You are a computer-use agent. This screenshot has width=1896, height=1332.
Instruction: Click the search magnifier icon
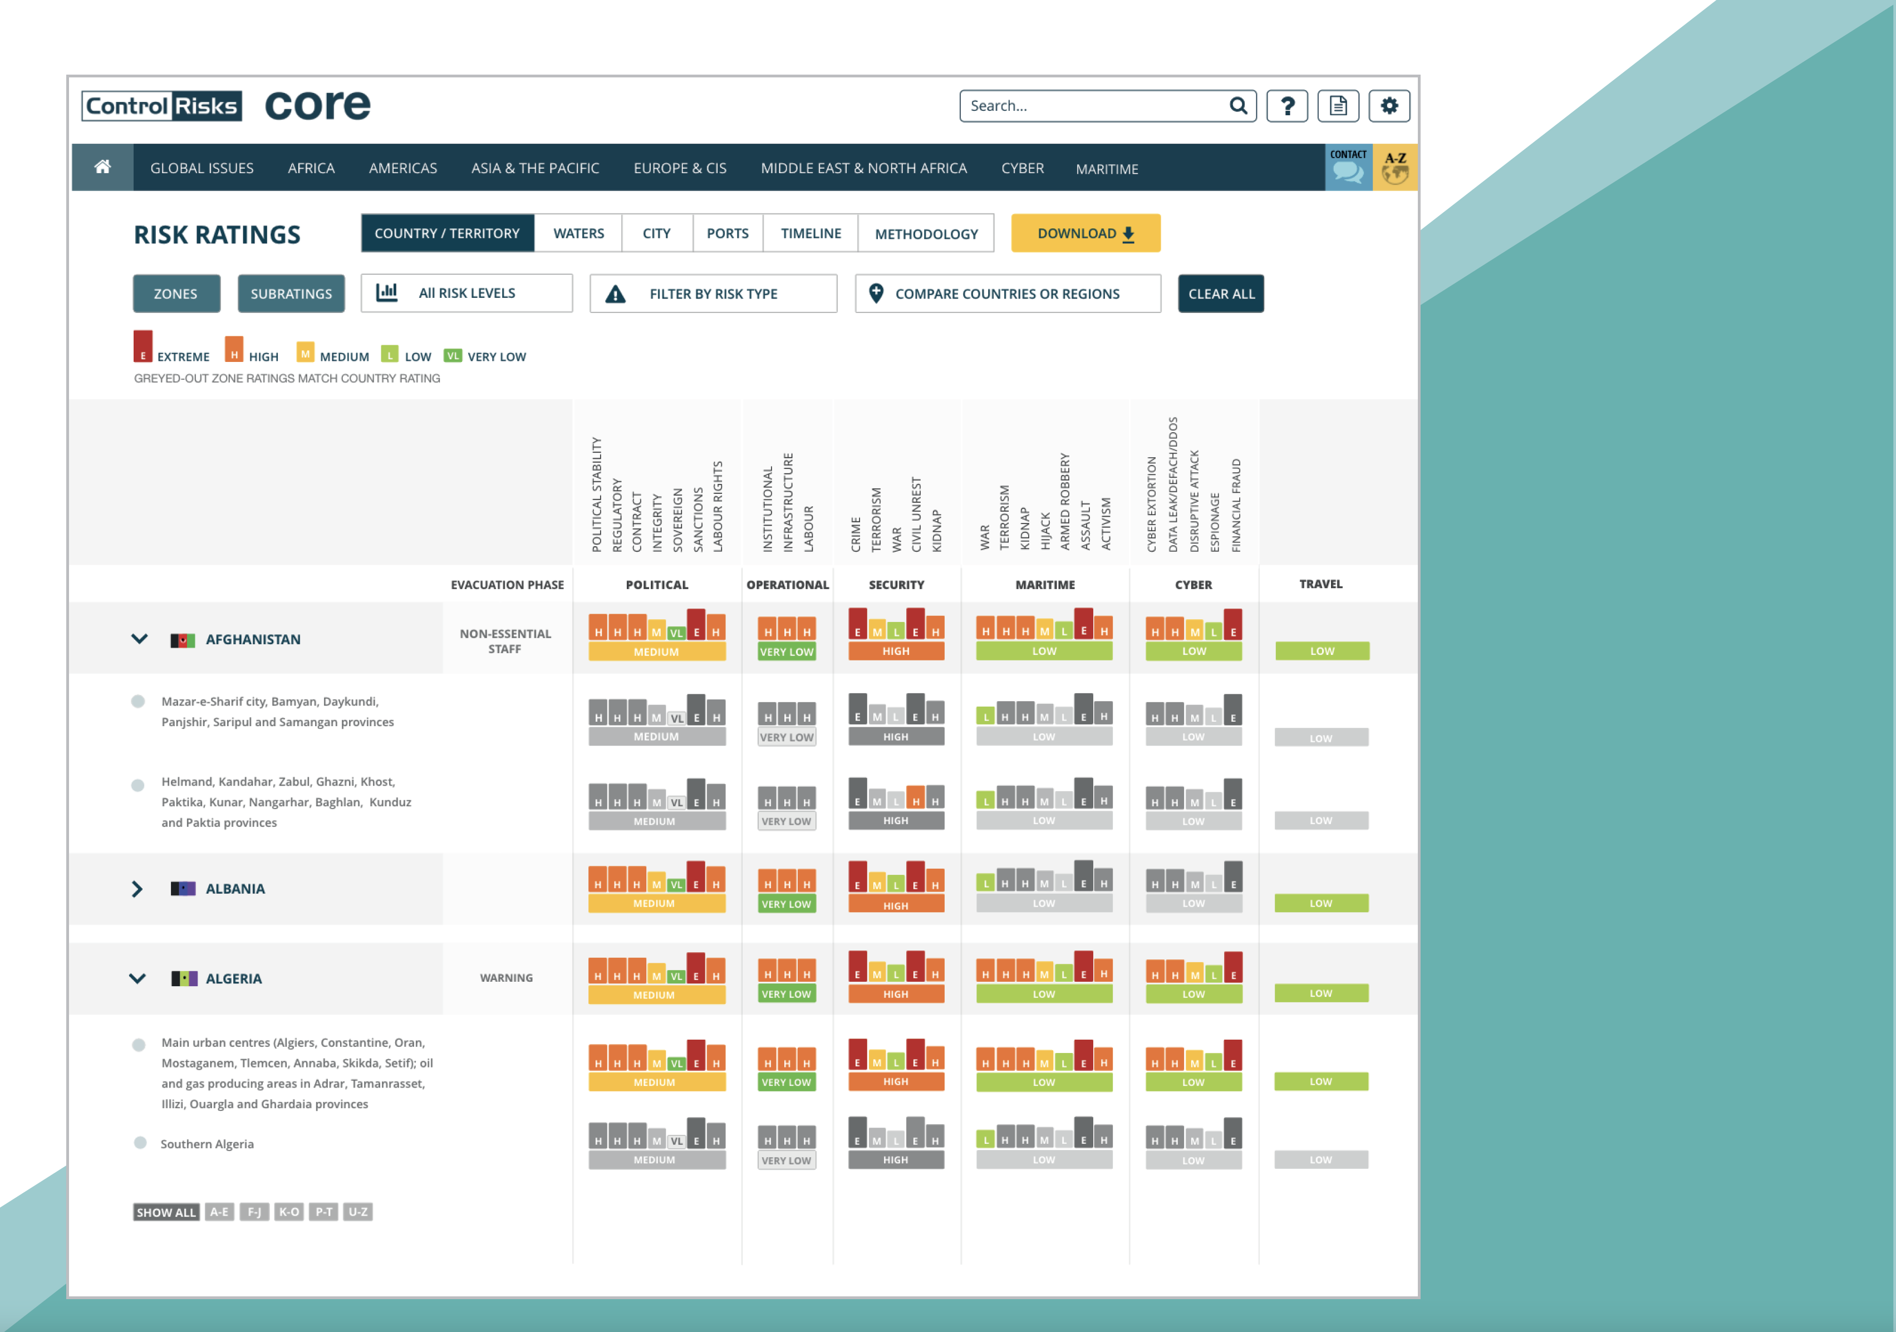[x=1237, y=106]
